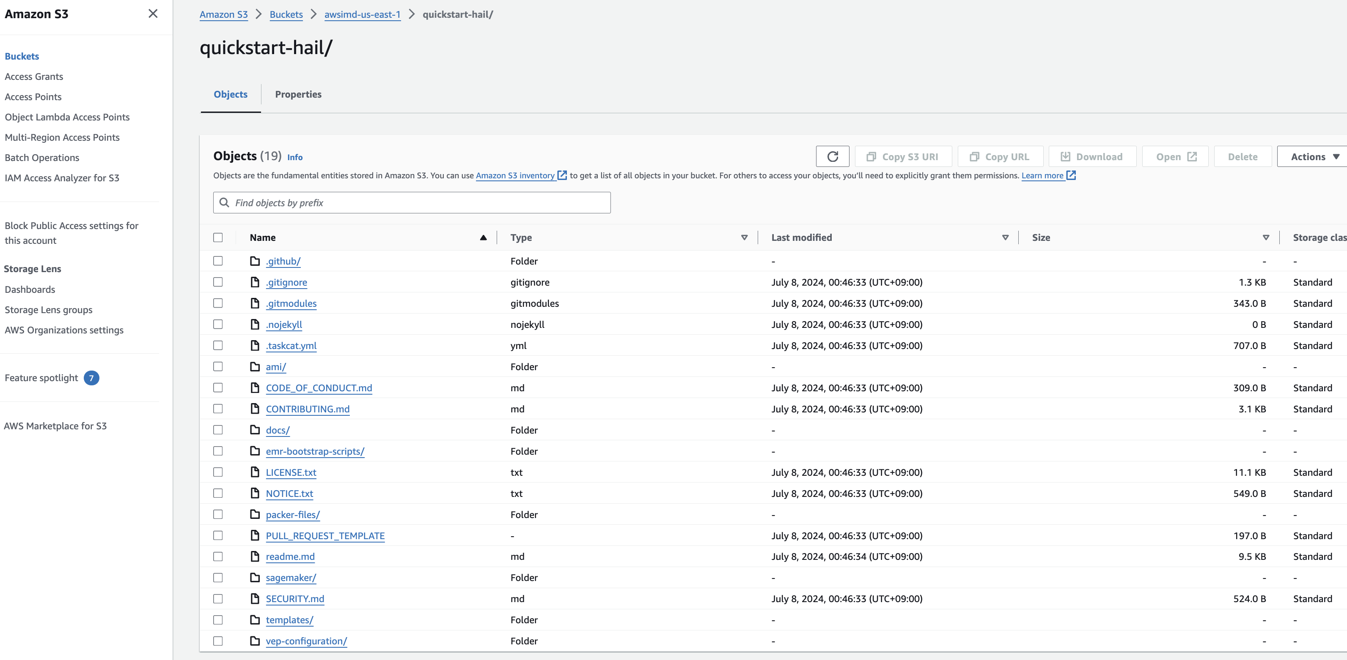This screenshot has height=660, width=1347.
Task: Click the Open button
Action: [x=1175, y=157]
